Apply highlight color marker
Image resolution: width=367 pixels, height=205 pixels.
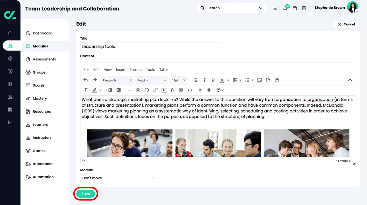[x=94, y=90]
